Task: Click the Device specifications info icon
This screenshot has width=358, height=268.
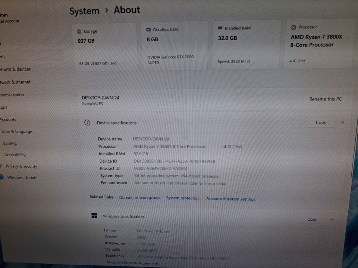Action: coord(87,122)
